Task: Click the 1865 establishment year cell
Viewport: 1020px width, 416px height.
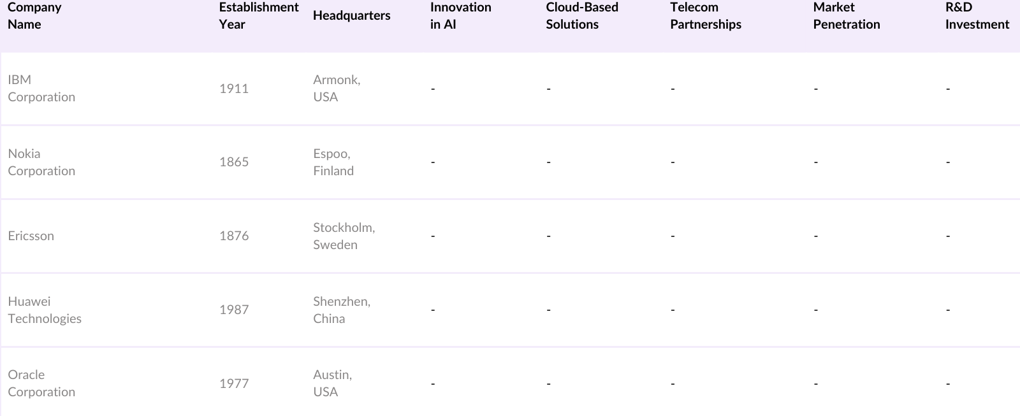Action: pyautogui.click(x=234, y=162)
